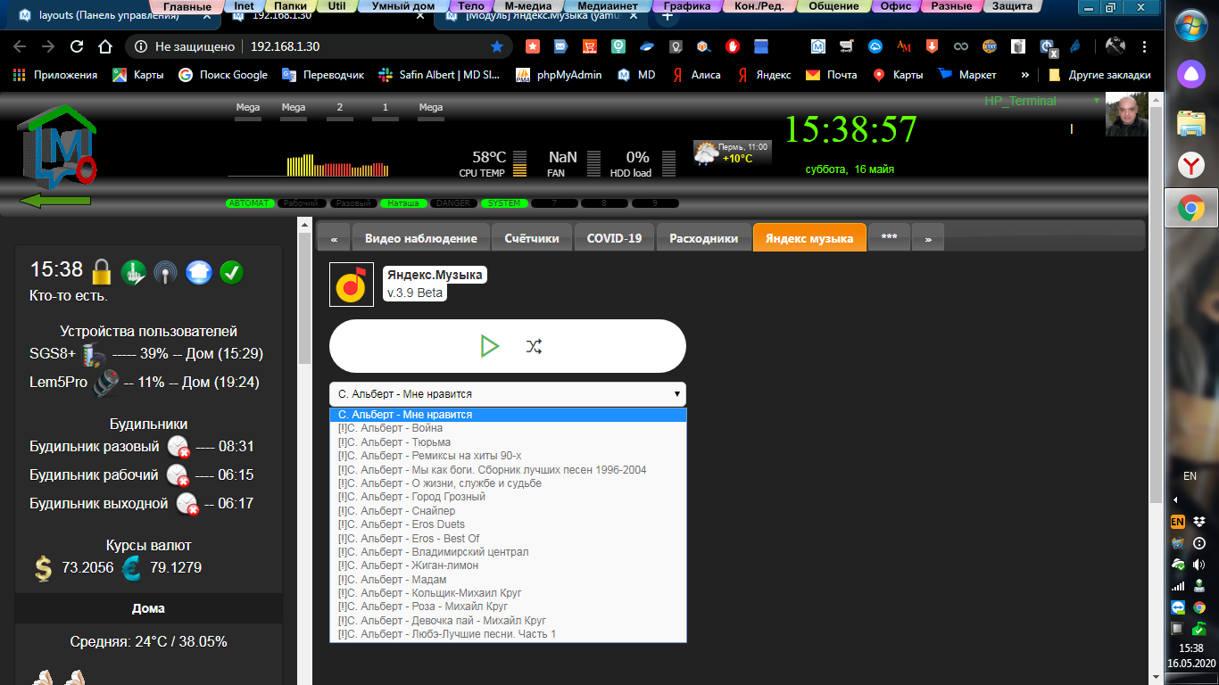Toggle shuffle mode in the player
This screenshot has width=1219, height=685.
pyautogui.click(x=534, y=346)
